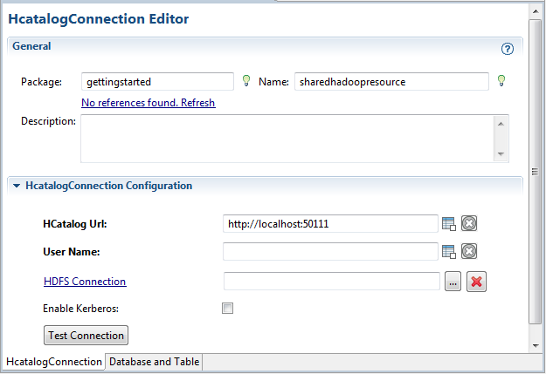Image resolution: width=546 pixels, height=374 pixels.
Task: Enable the Kerberos checkbox
Action: [228, 308]
